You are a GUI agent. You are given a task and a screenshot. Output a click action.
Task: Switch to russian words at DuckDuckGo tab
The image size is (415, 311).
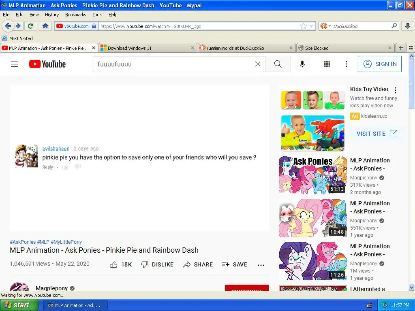click(x=246, y=48)
